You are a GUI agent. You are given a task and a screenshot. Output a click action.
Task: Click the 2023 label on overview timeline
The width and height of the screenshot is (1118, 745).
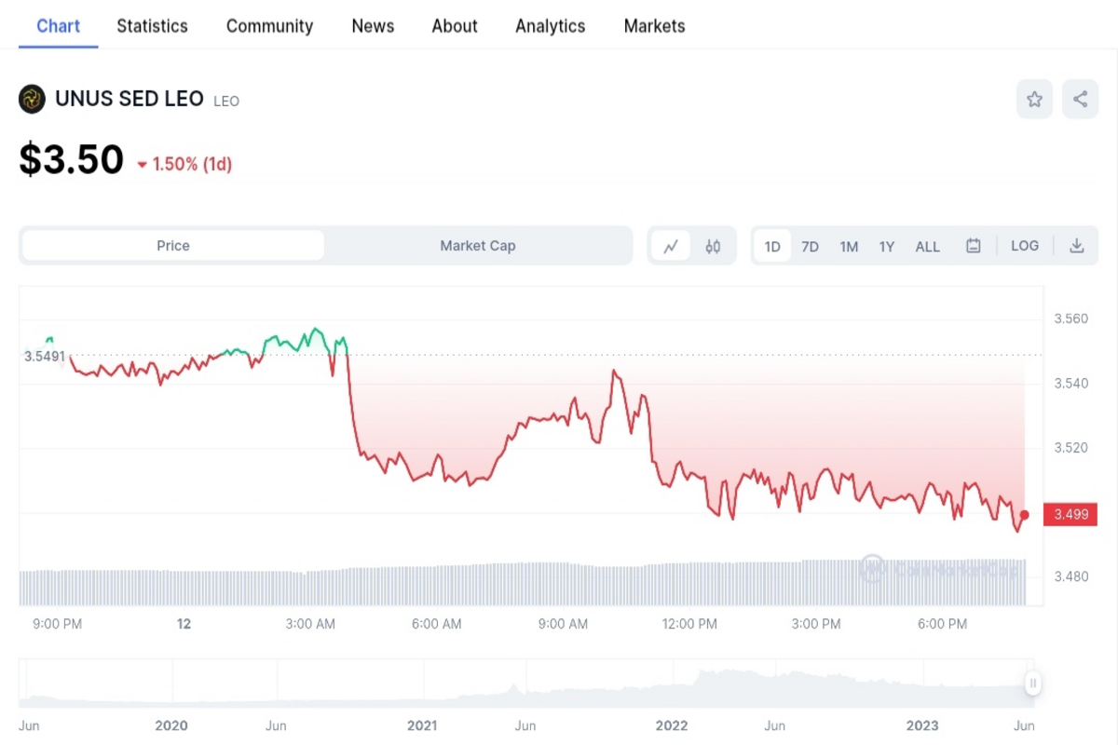[922, 725]
